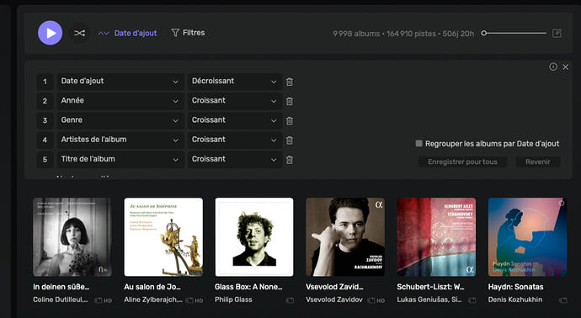Change Croissant order for Année row
Viewport: 581px width, 318px height.
click(235, 101)
